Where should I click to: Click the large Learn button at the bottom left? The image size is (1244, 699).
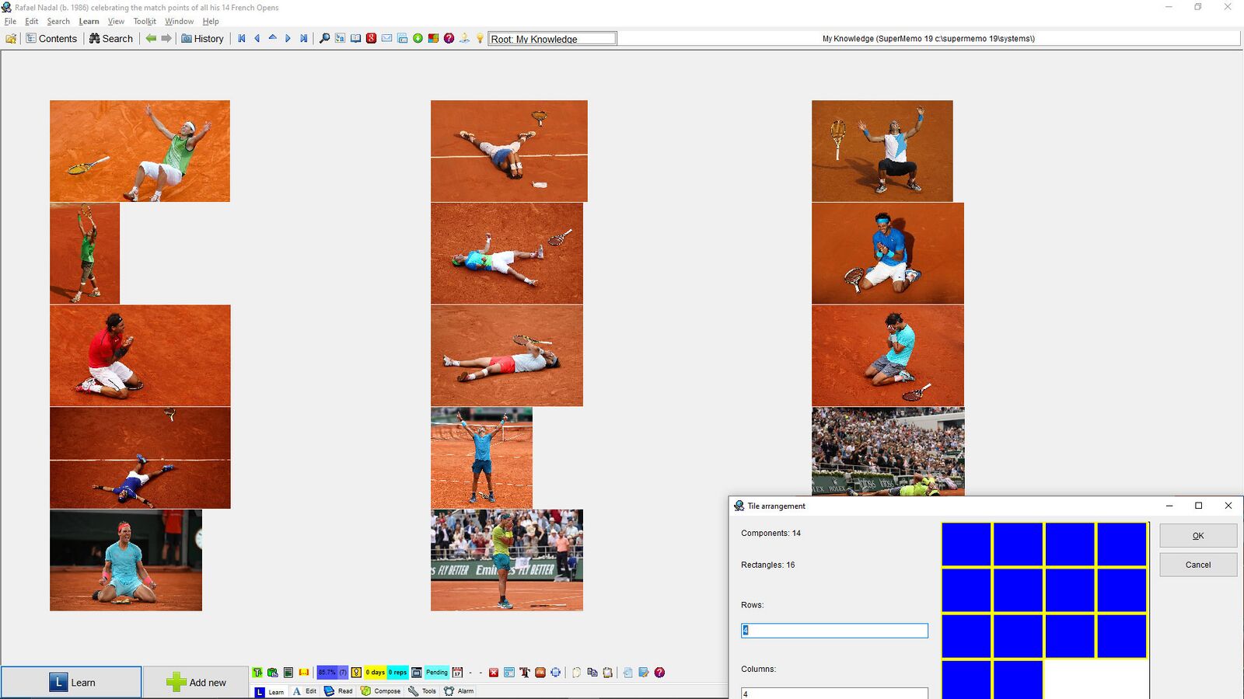[x=72, y=682]
